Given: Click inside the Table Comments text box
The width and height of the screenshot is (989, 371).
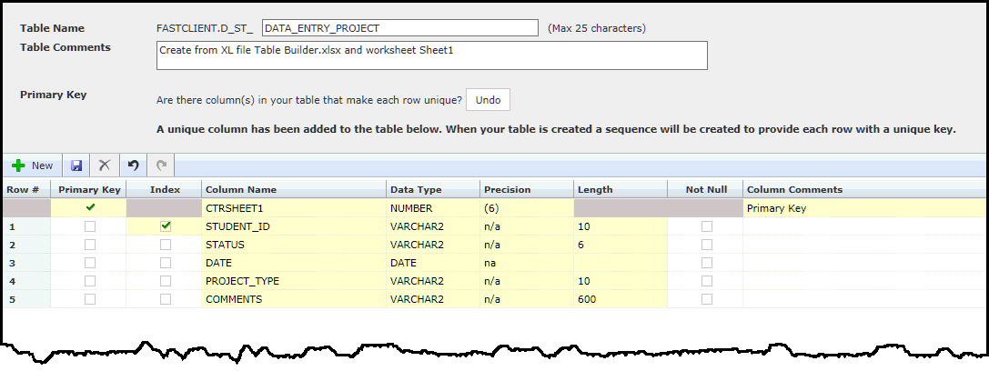Looking at the screenshot, I should pos(431,55).
